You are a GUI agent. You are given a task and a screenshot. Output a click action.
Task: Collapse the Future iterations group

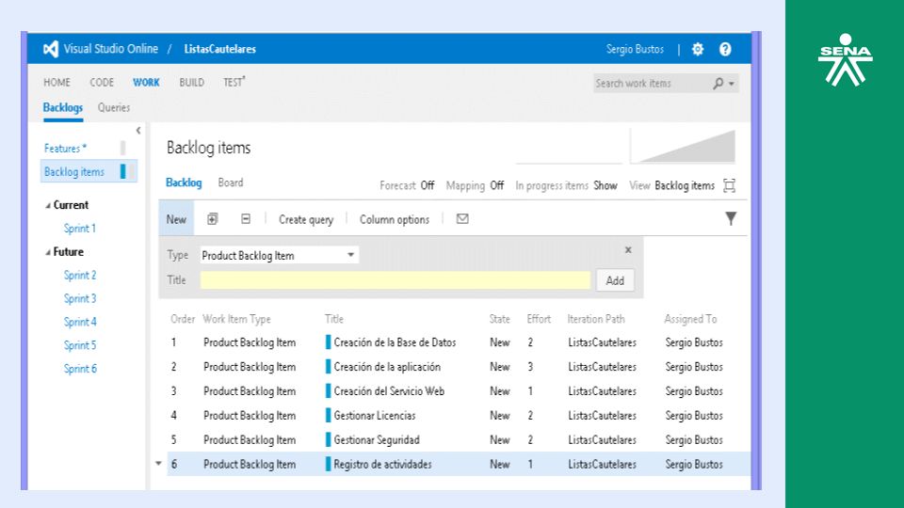point(48,252)
